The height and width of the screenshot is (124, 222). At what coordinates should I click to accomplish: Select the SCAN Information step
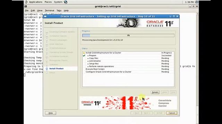click(x=58, y=48)
